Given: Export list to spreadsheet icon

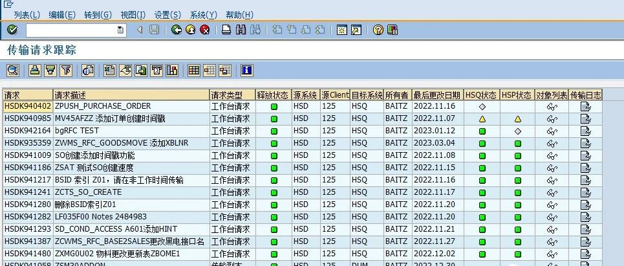Looking at the screenshot, I should [x=110, y=71].
